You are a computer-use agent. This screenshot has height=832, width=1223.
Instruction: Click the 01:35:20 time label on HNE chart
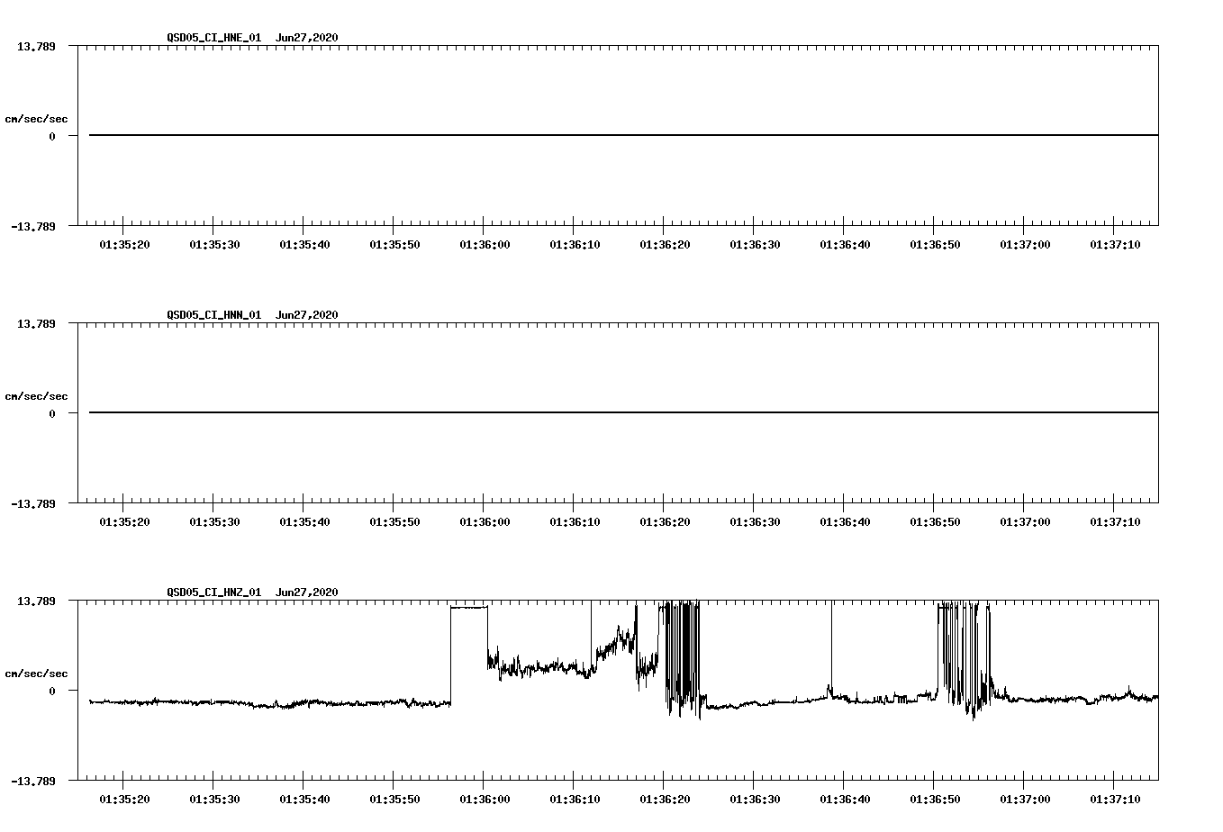click(x=124, y=245)
